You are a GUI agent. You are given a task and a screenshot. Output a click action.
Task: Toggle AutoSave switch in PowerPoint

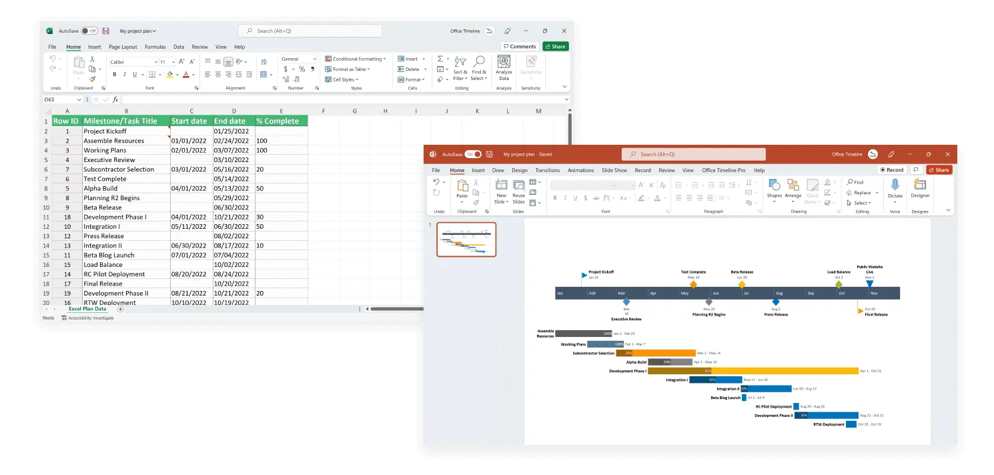click(473, 154)
